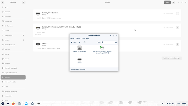The width and height of the screenshot is (188, 106).
Task: Open gear options for Canon_TR150_series_hal9000 printer
Action: tap(177, 28)
